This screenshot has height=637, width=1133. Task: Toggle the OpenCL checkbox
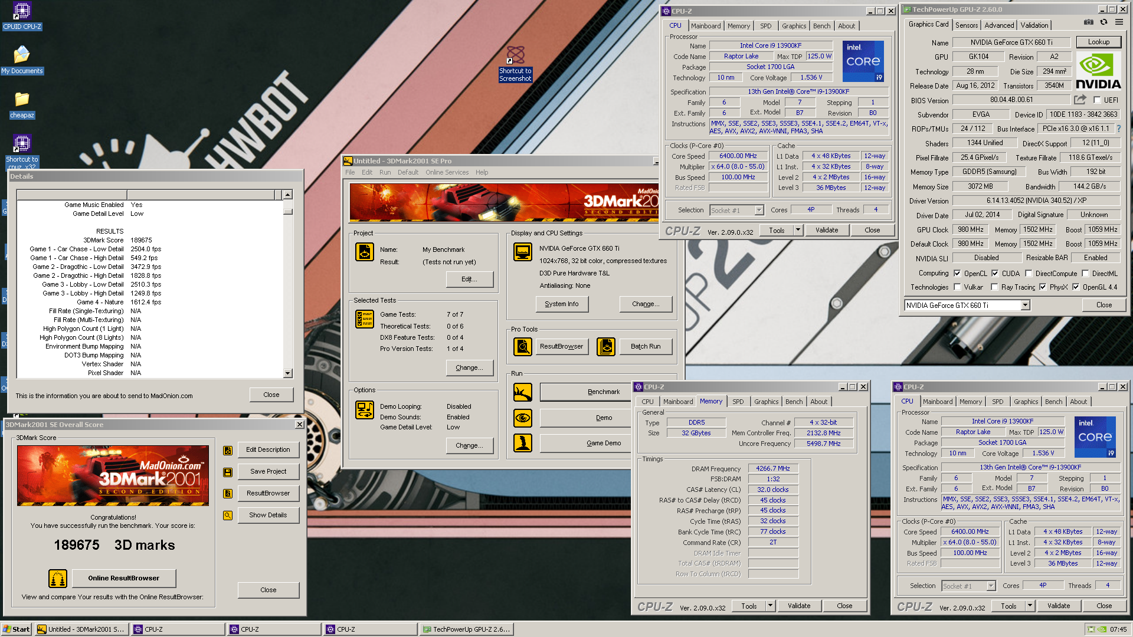pyautogui.click(x=957, y=274)
